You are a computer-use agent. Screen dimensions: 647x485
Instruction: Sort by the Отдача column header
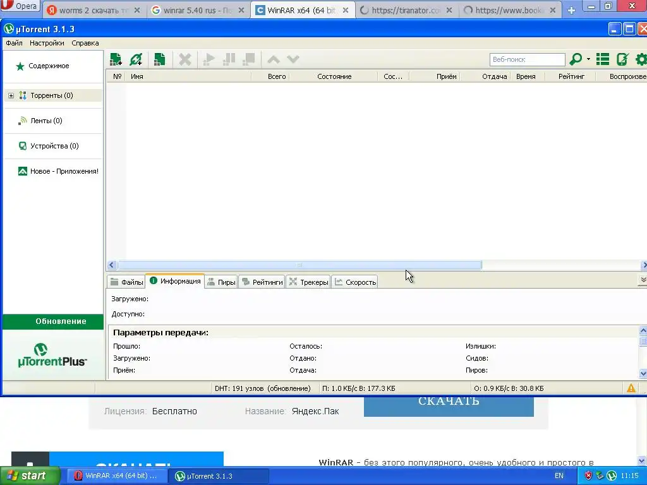pyautogui.click(x=486, y=76)
